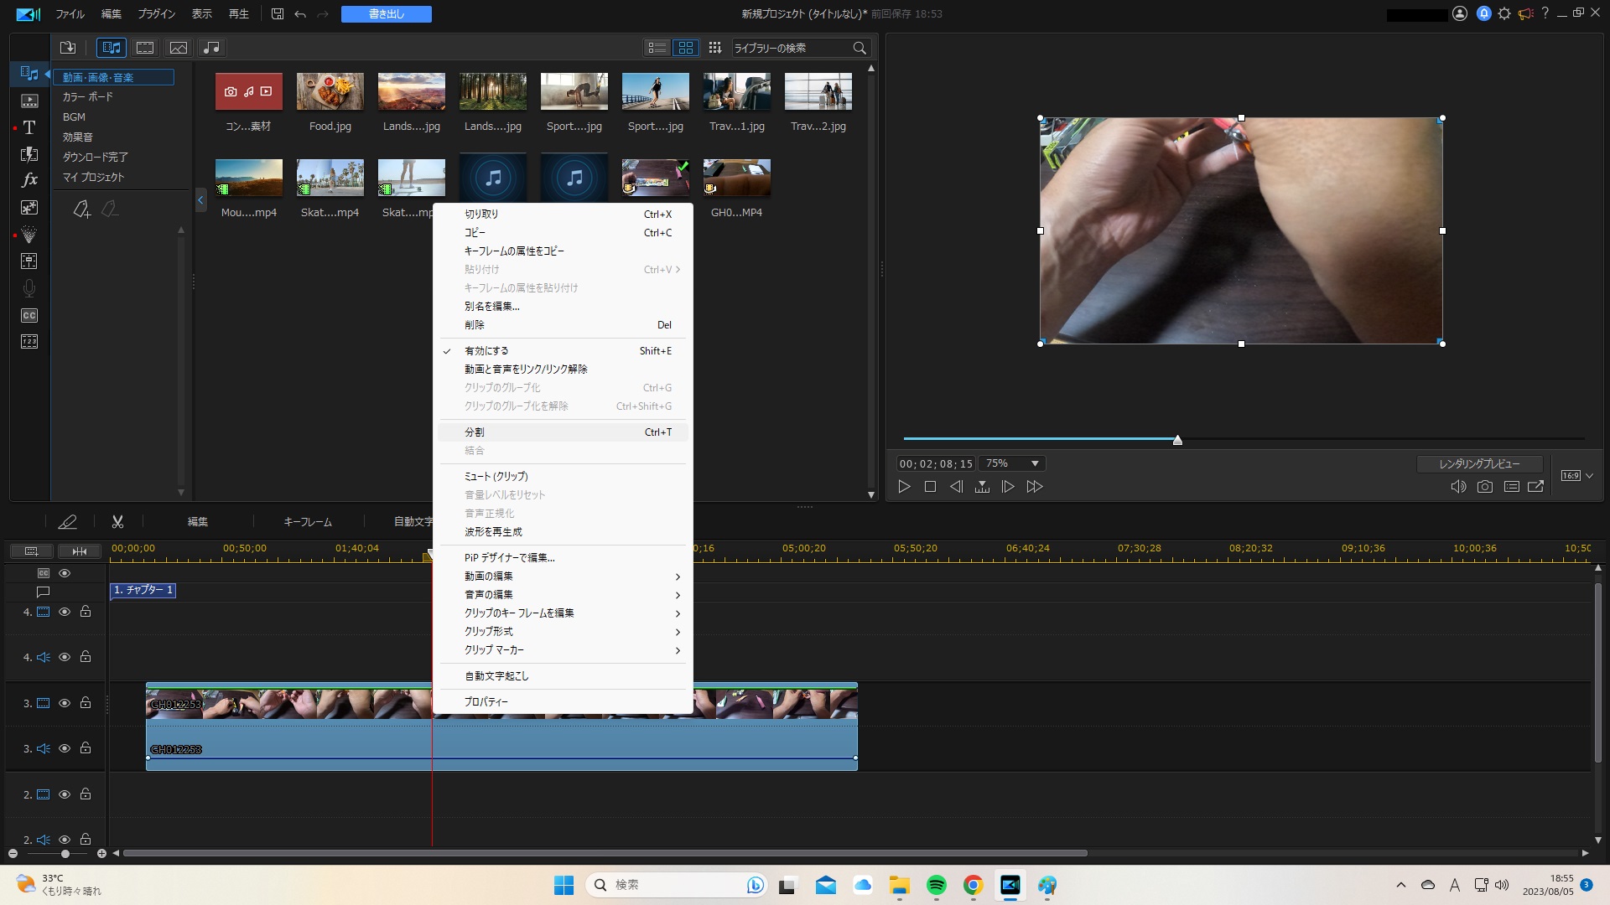Select the Food.jpg thumbnail in the library
The image size is (1610, 905).
coord(330,92)
